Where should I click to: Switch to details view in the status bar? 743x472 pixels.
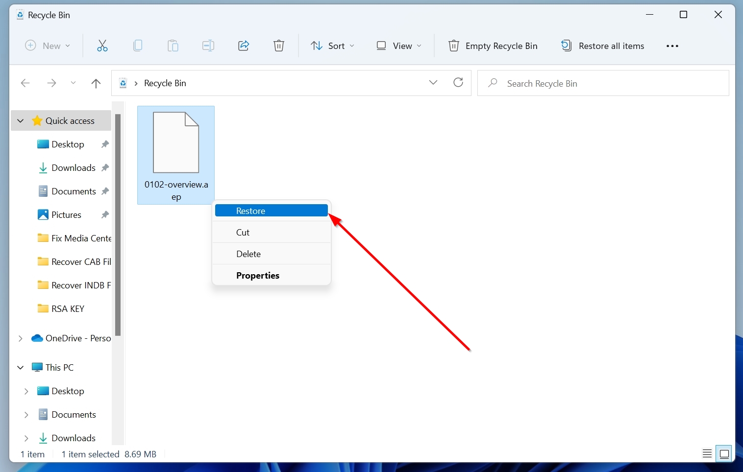pos(707,454)
